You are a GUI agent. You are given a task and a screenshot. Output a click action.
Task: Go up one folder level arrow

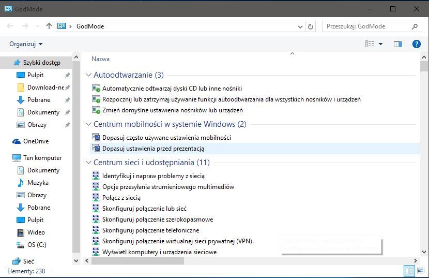49,26
